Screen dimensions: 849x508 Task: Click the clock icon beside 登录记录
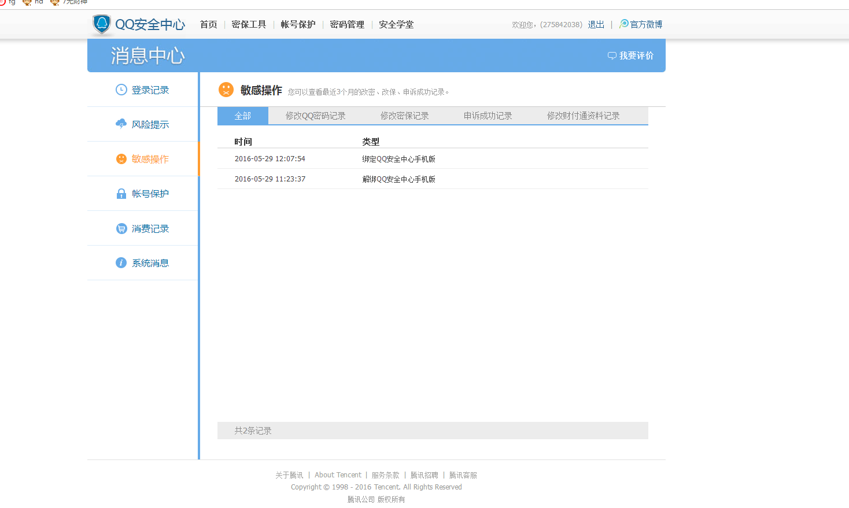pos(121,90)
